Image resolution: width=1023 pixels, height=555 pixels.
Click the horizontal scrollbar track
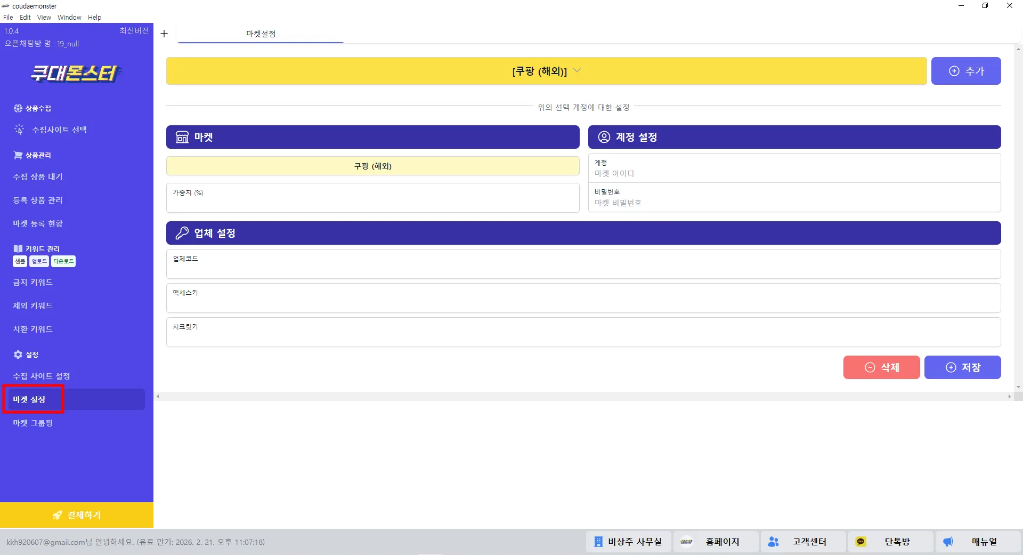(x=583, y=396)
